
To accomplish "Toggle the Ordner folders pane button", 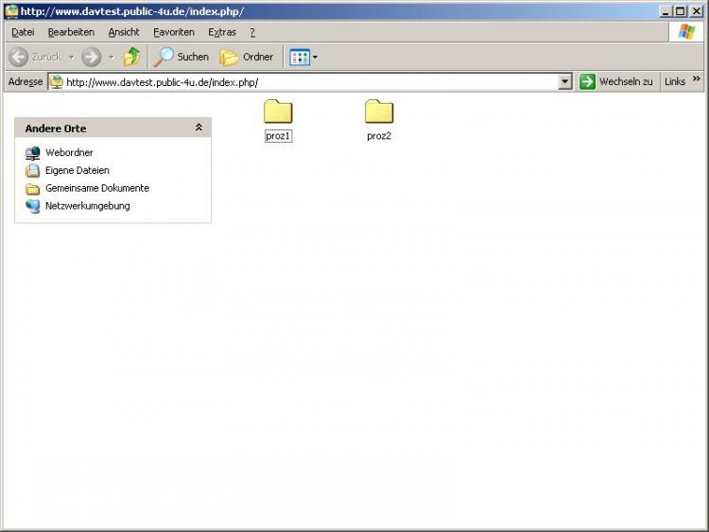I will point(247,57).
